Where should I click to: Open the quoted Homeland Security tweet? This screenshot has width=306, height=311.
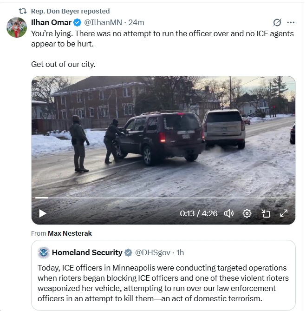coord(163,282)
